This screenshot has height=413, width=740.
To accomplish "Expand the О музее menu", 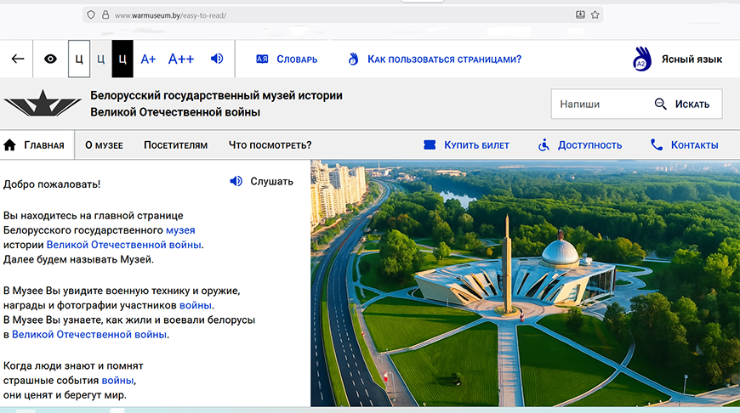I will click(104, 145).
